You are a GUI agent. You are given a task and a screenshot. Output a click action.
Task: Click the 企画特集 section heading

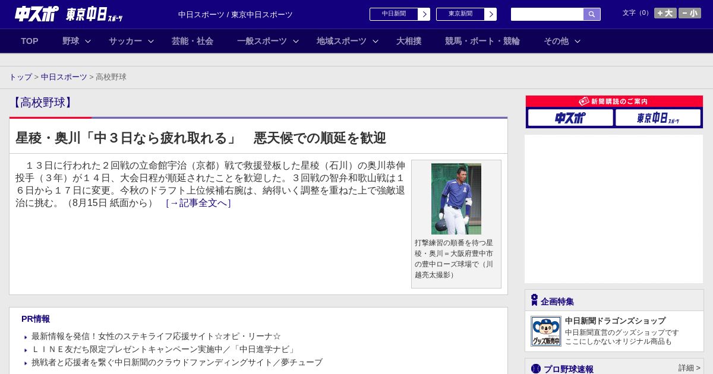coord(557,302)
